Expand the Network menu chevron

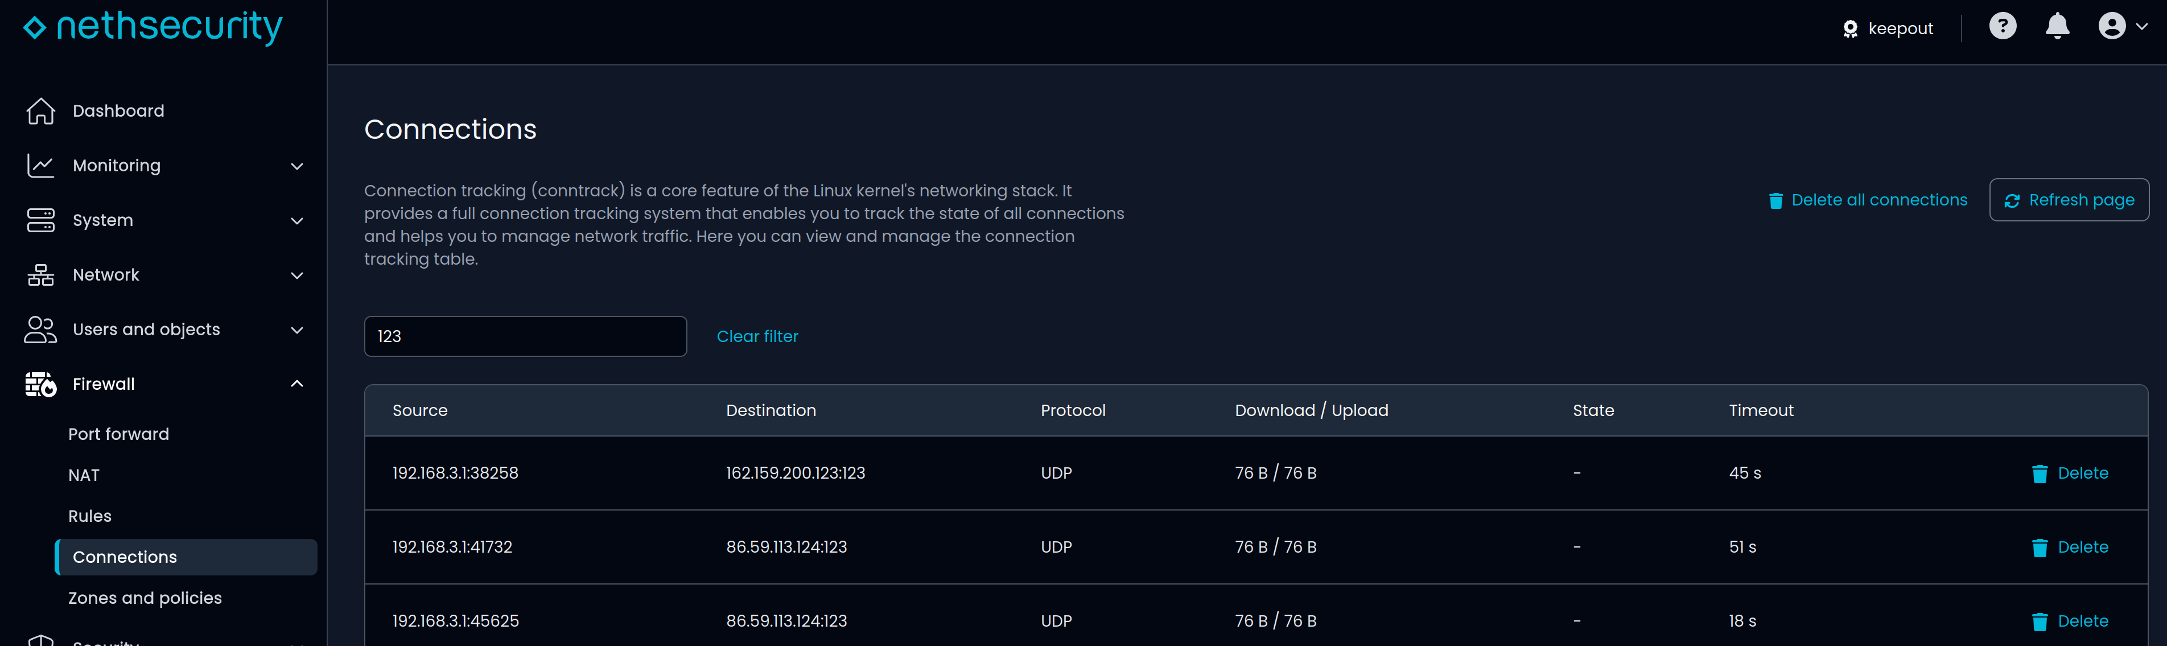pyautogui.click(x=297, y=276)
